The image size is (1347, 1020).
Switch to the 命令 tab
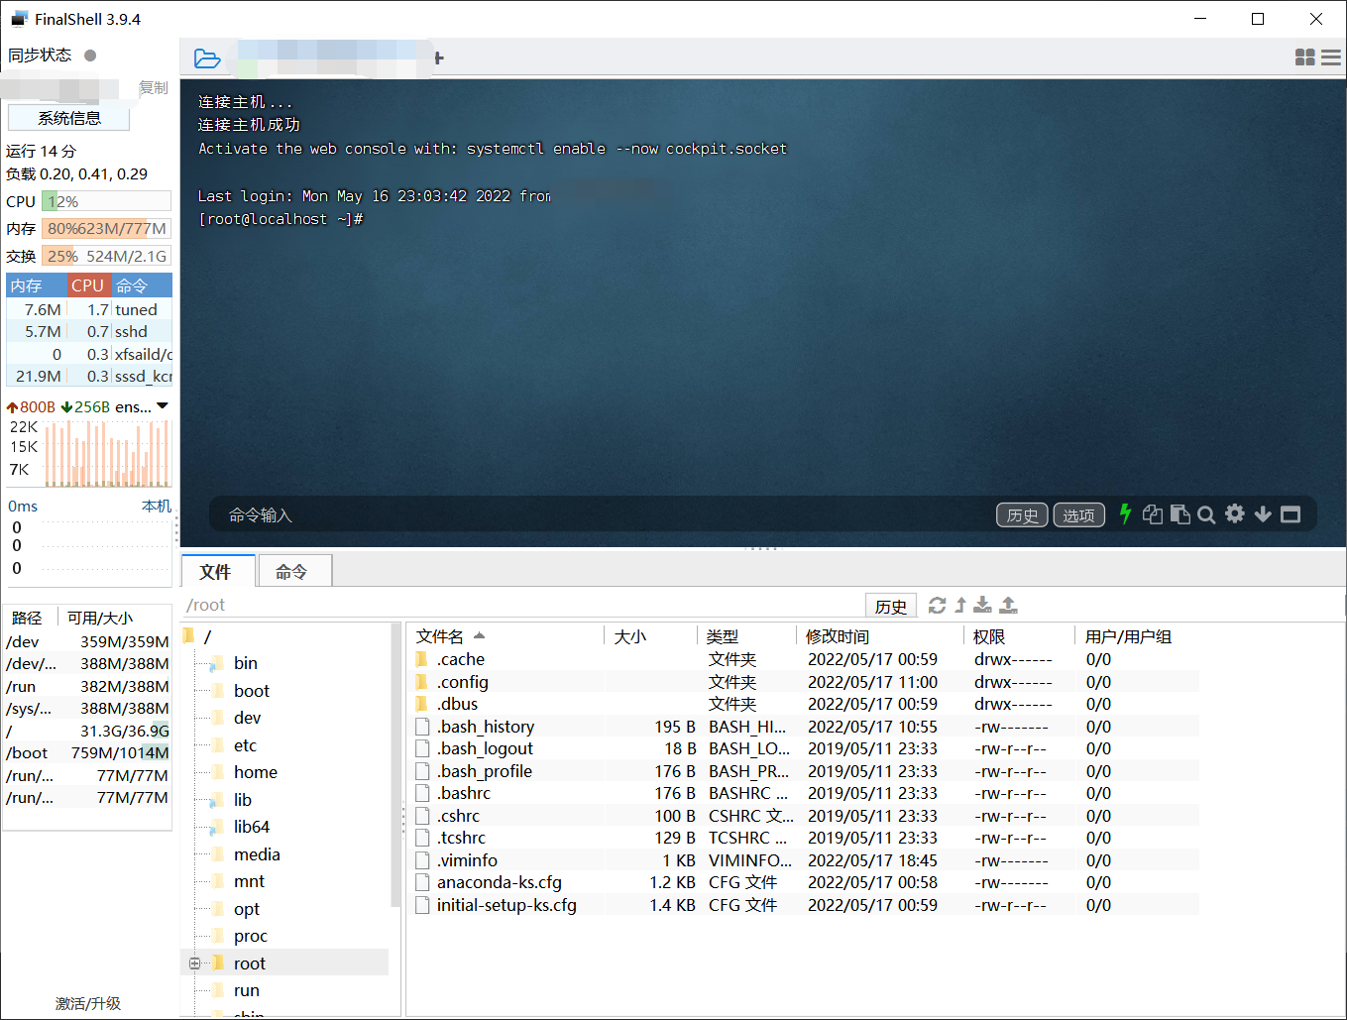click(293, 571)
